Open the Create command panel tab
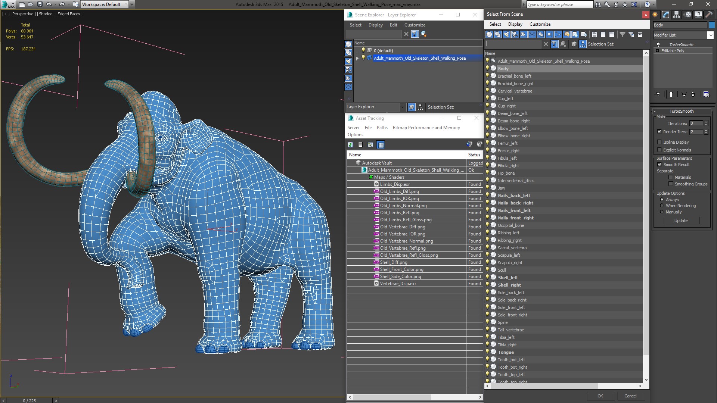The width and height of the screenshot is (717, 403). click(x=655, y=15)
